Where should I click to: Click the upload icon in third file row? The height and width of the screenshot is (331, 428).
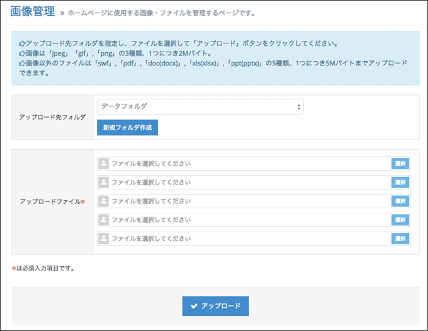click(x=103, y=201)
